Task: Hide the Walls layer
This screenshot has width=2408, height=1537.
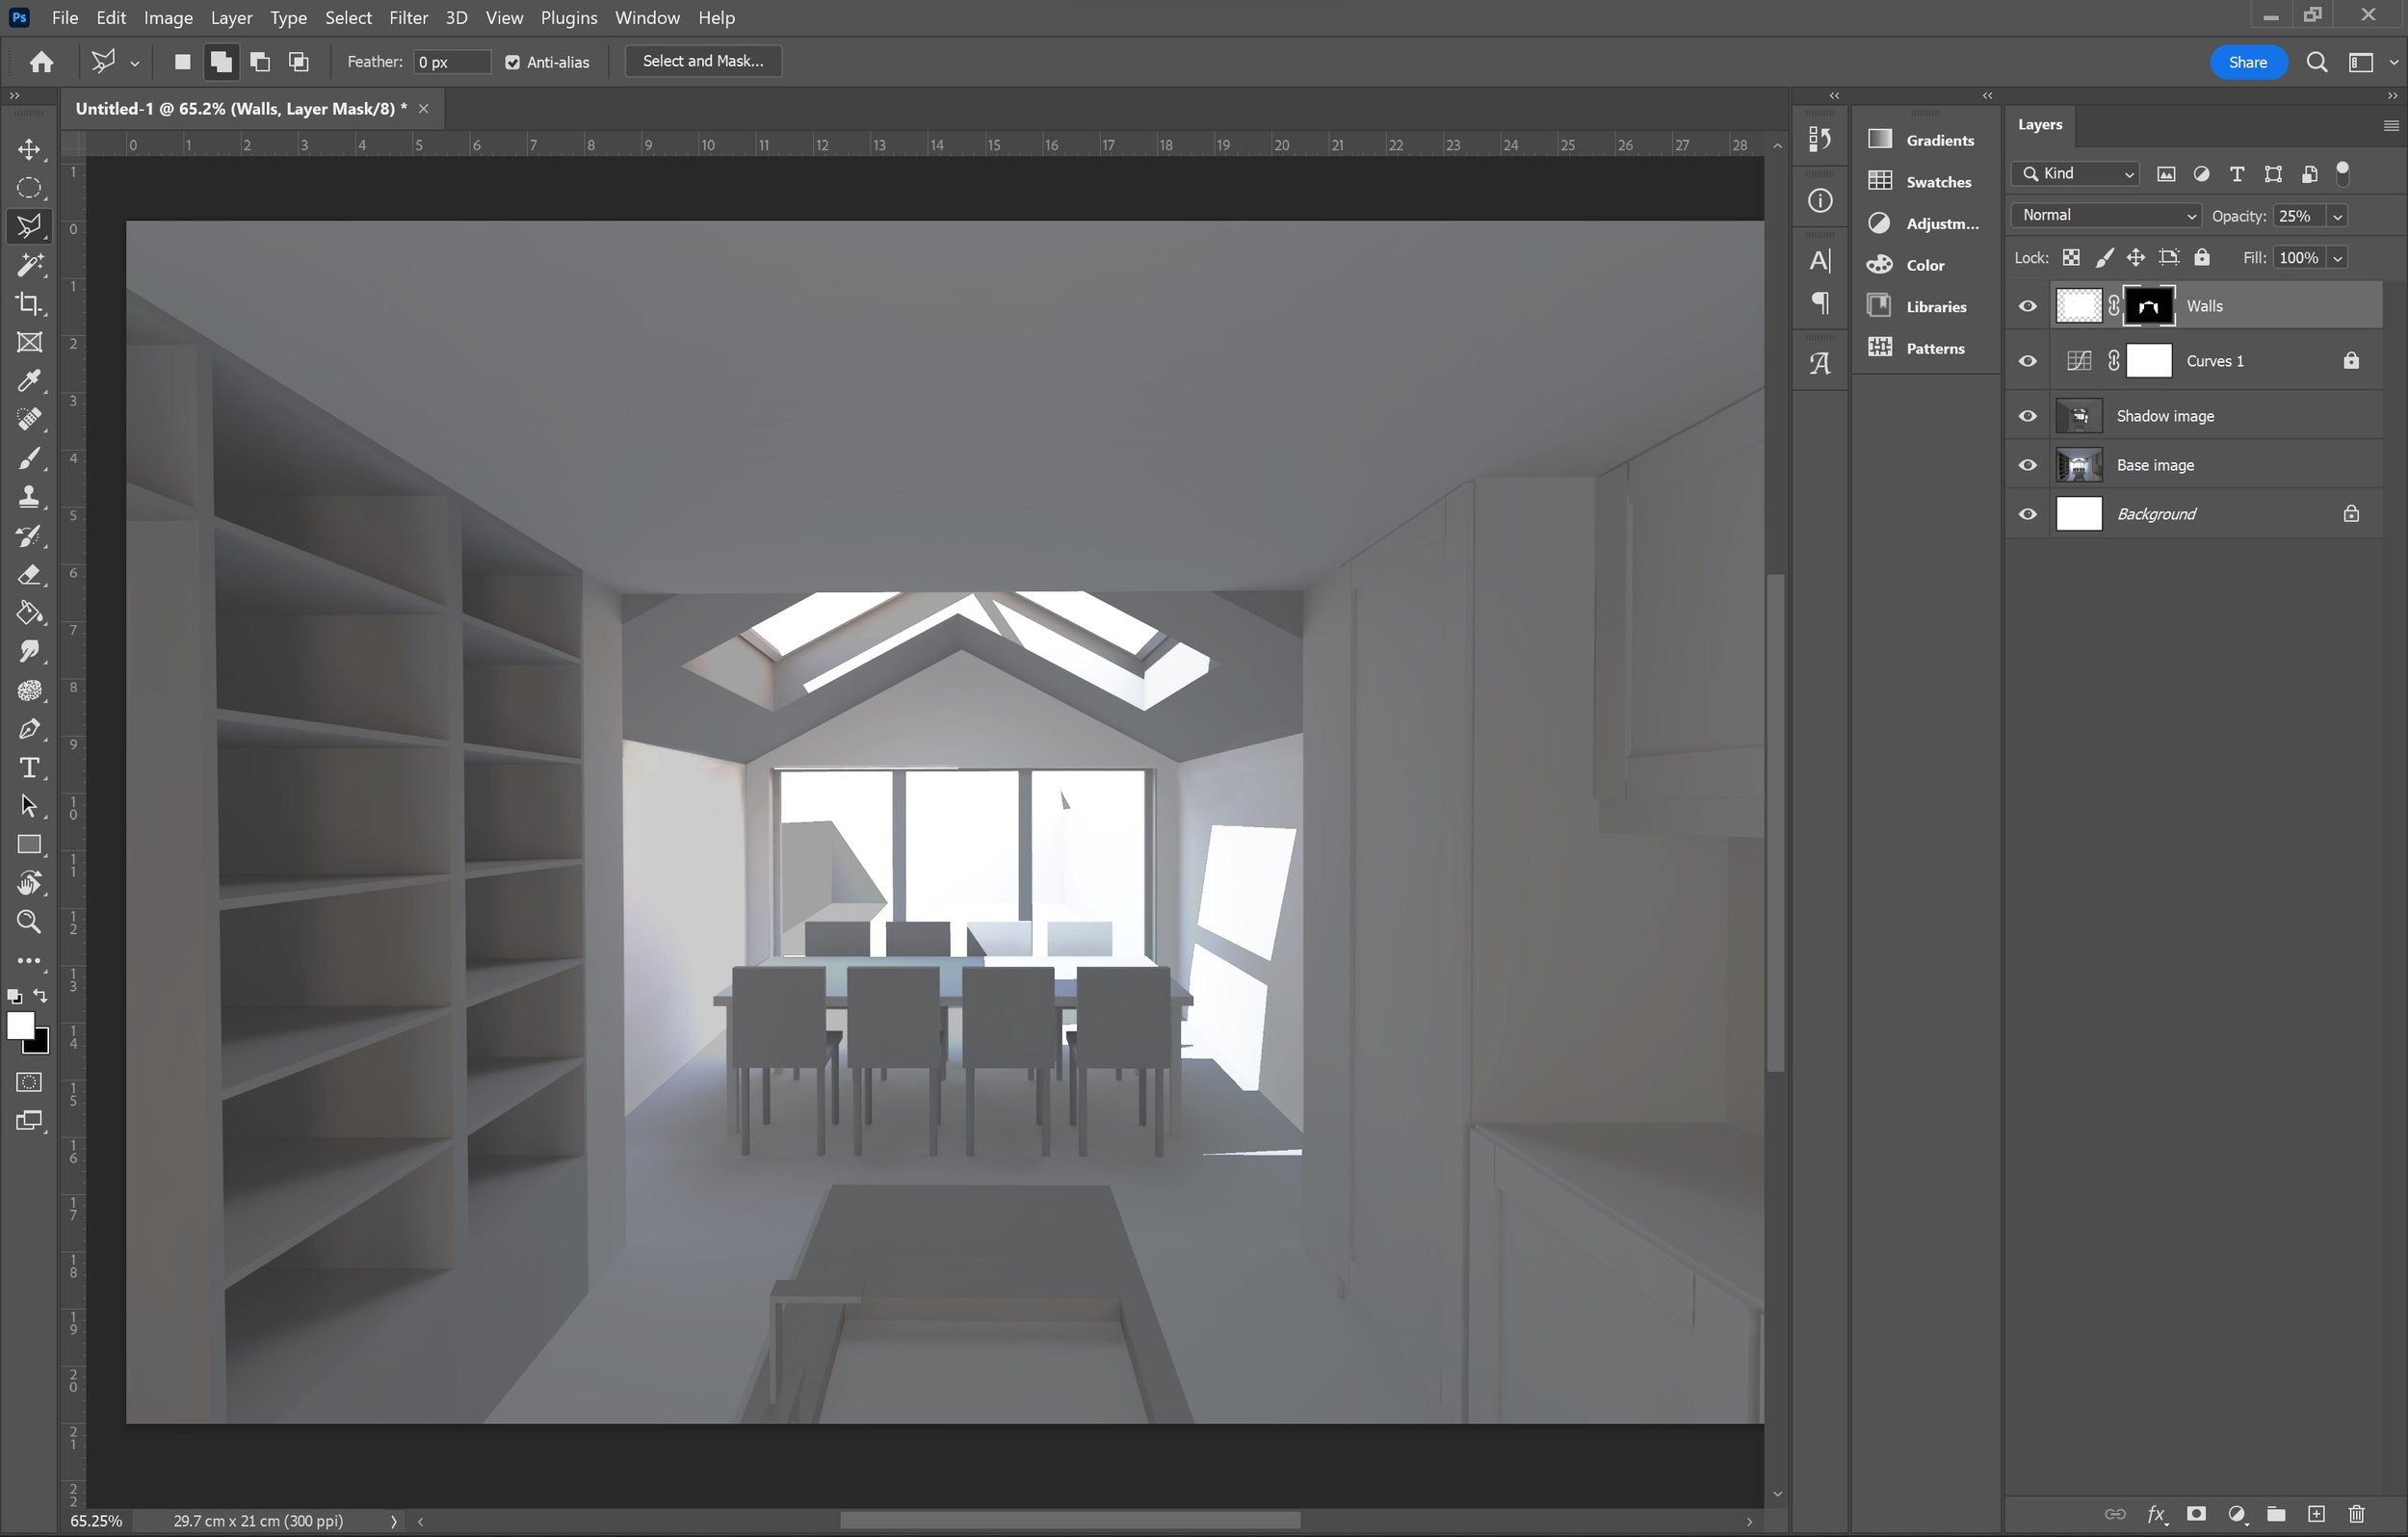Action: (2027, 306)
